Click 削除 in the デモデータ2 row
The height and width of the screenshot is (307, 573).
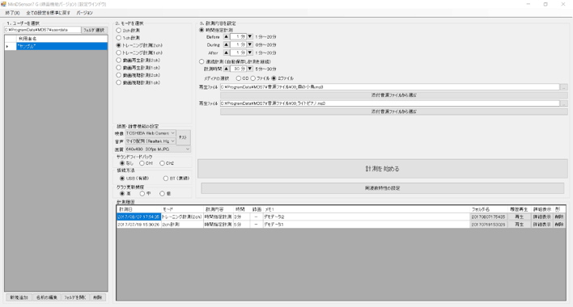coord(559,217)
